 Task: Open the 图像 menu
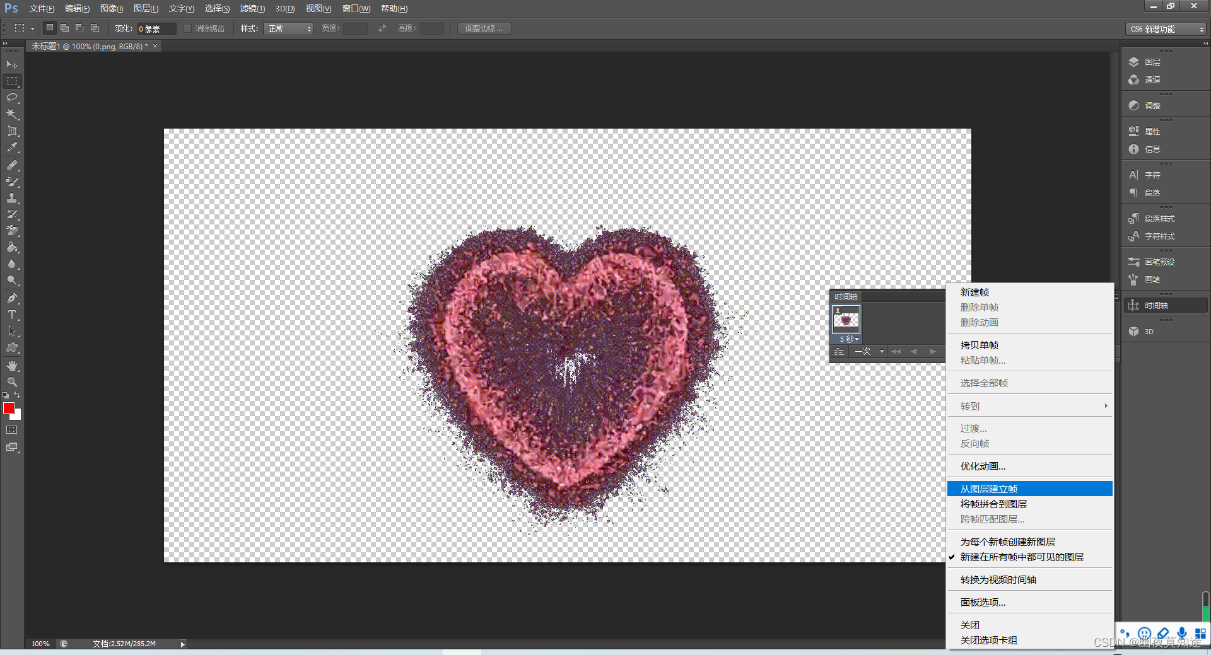tap(112, 9)
